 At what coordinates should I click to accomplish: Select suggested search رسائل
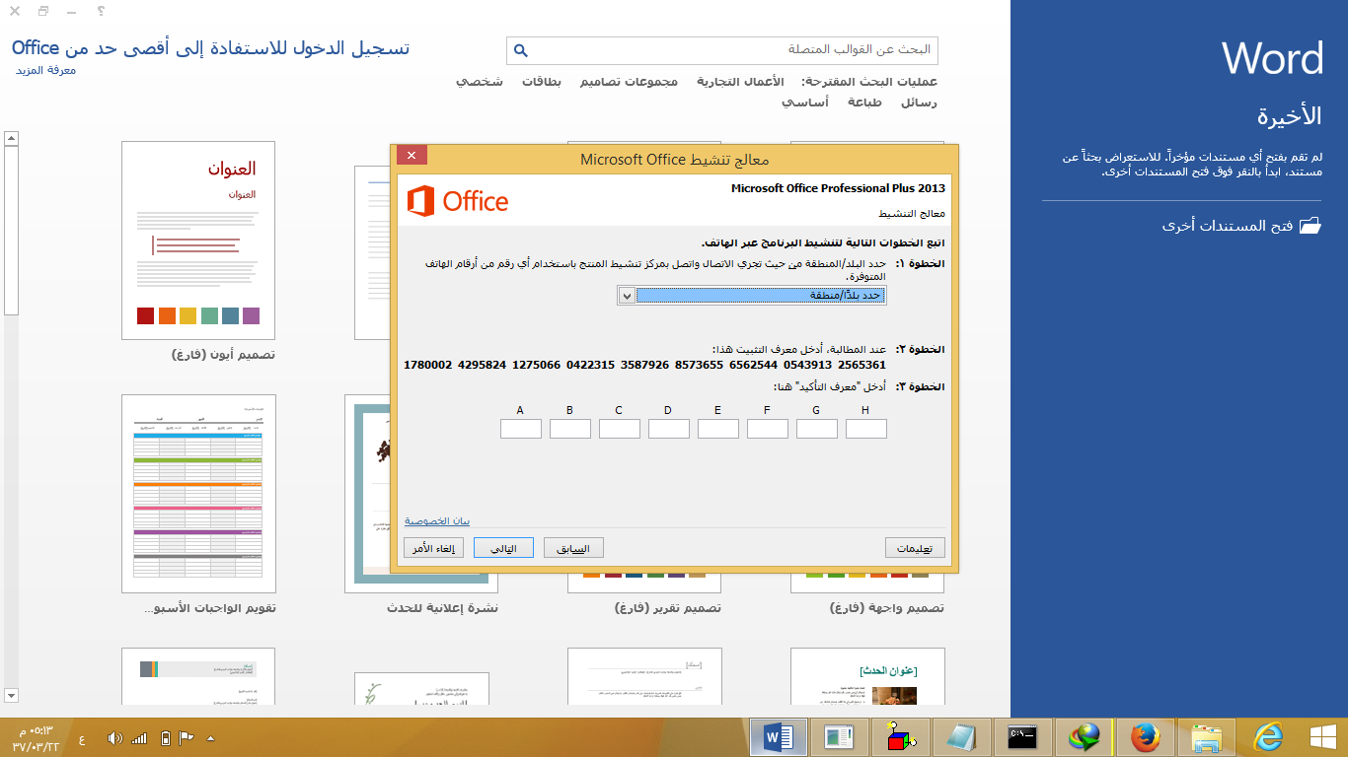(920, 103)
